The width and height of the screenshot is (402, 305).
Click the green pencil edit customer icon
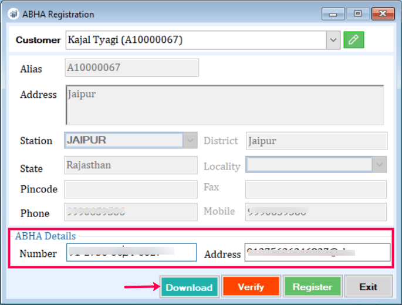point(353,40)
